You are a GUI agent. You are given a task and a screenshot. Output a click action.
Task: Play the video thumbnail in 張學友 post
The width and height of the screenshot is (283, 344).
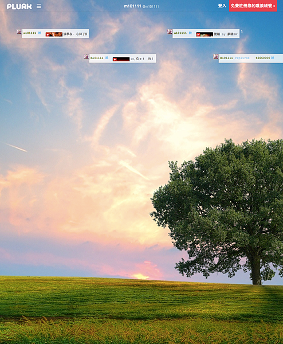(54, 34)
